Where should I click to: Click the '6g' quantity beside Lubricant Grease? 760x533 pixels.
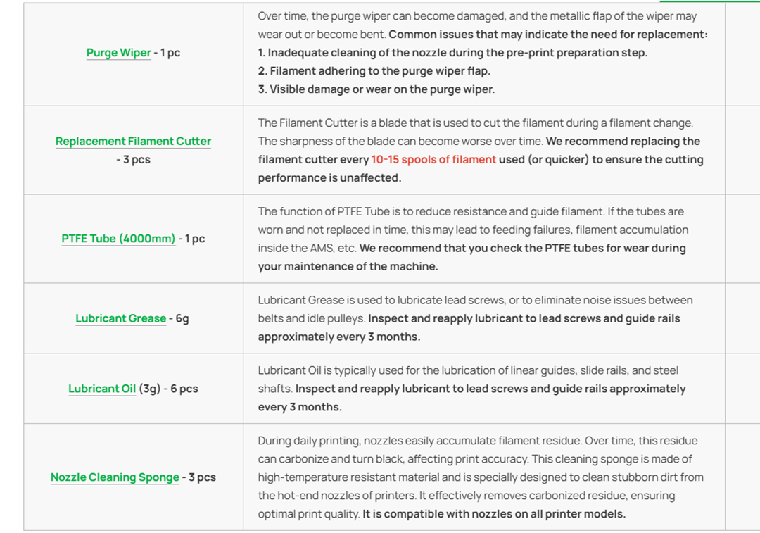pyautogui.click(x=182, y=318)
